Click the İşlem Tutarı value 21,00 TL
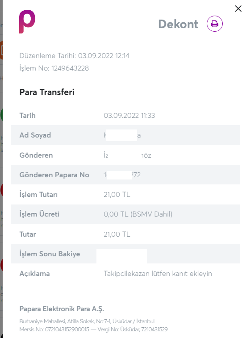 click(117, 194)
